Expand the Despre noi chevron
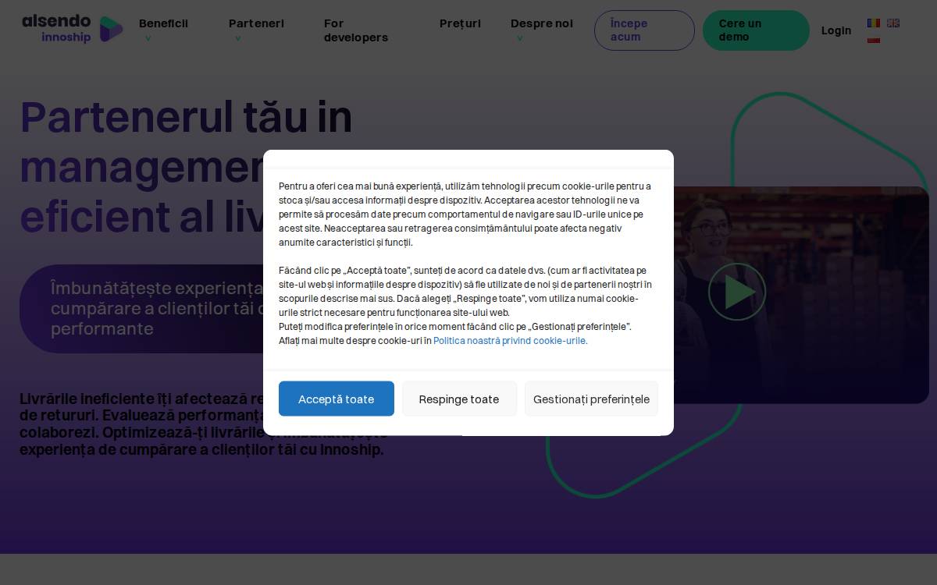Viewport: 937px width, 585px height. click(519, 38)
